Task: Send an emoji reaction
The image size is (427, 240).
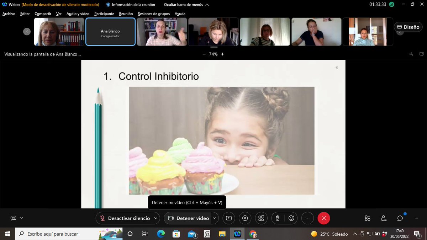Action: [x=292, y=218]
